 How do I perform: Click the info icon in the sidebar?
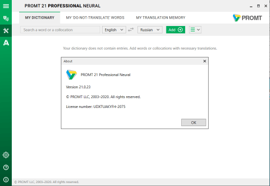point(6,180)
